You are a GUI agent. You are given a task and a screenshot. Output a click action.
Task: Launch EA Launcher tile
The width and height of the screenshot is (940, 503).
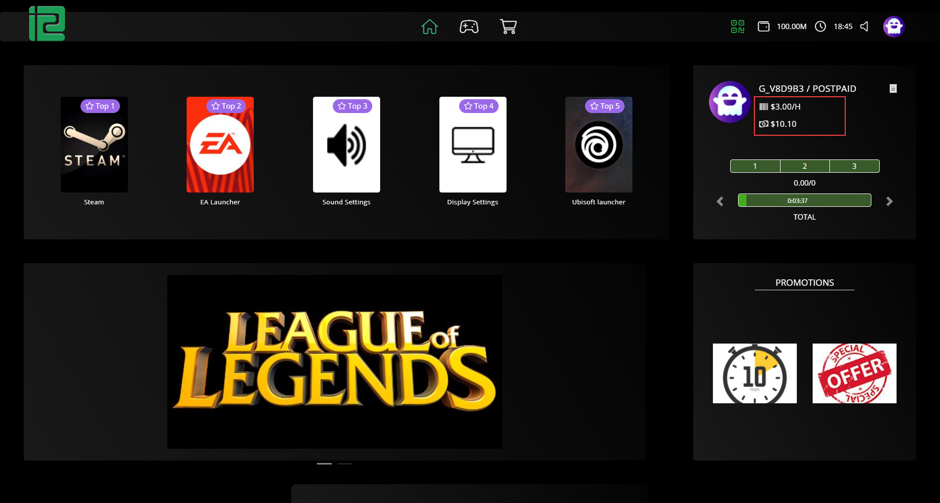220,145
